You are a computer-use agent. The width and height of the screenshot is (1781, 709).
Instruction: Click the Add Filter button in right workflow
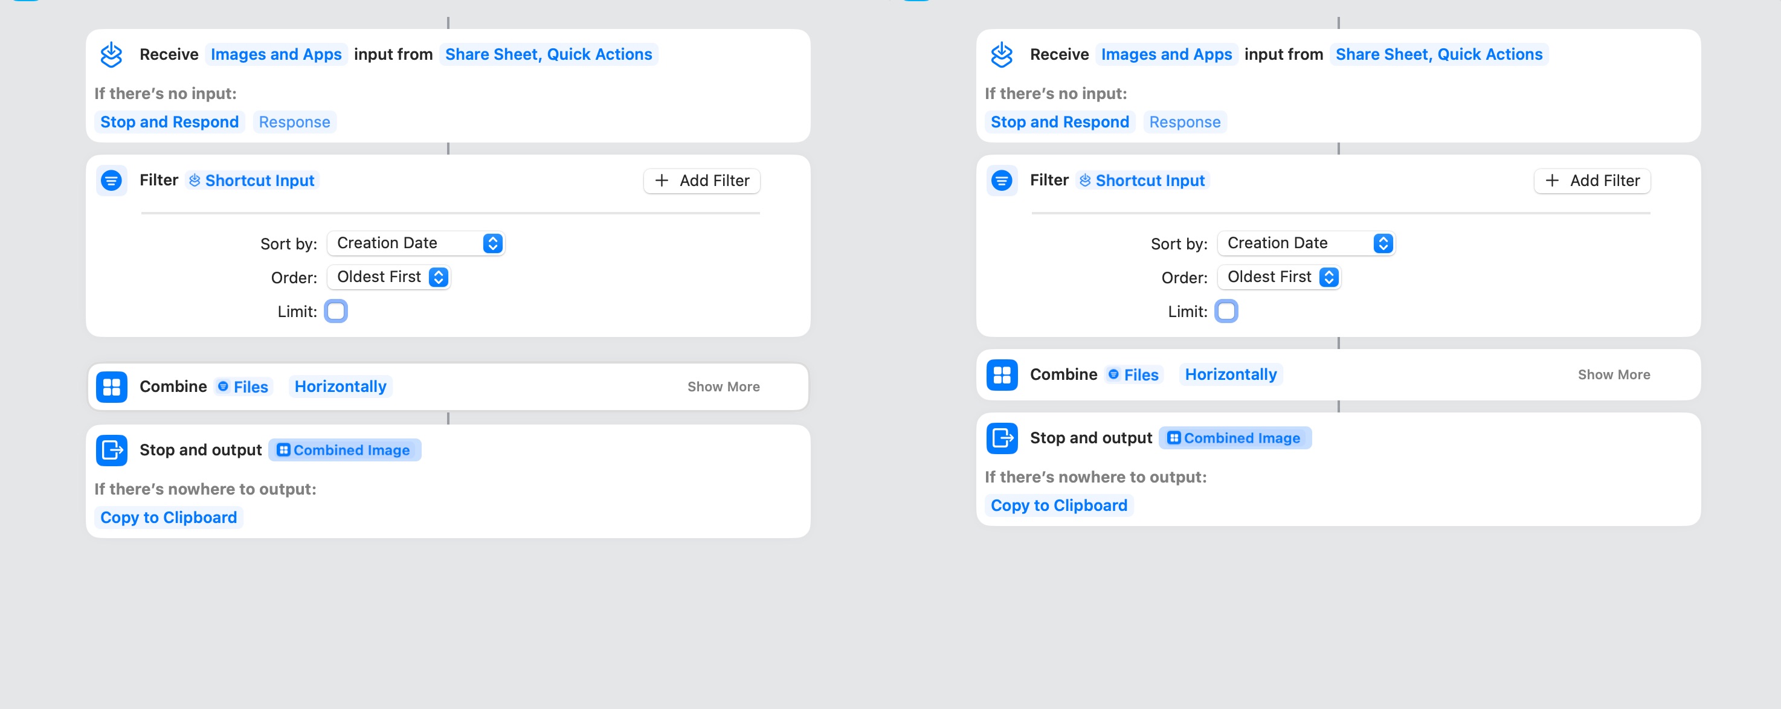1593,181
